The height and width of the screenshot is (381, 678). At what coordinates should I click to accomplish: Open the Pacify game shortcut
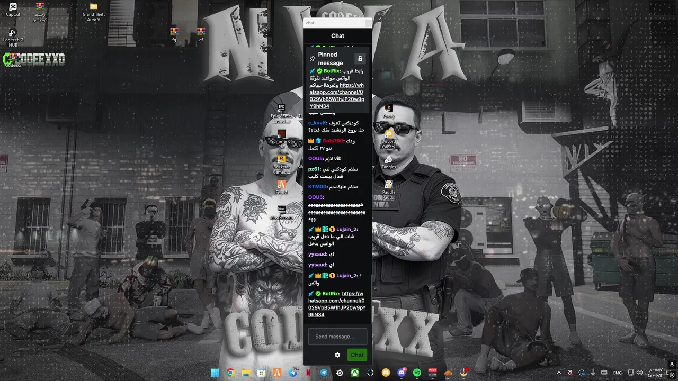[389, 111]
